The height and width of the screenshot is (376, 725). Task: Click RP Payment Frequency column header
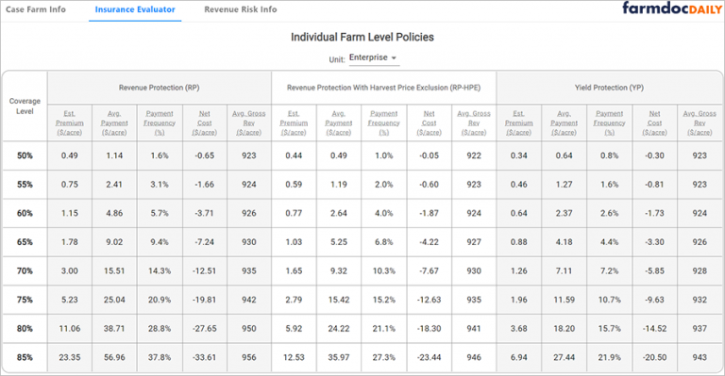tap(160, 123)
